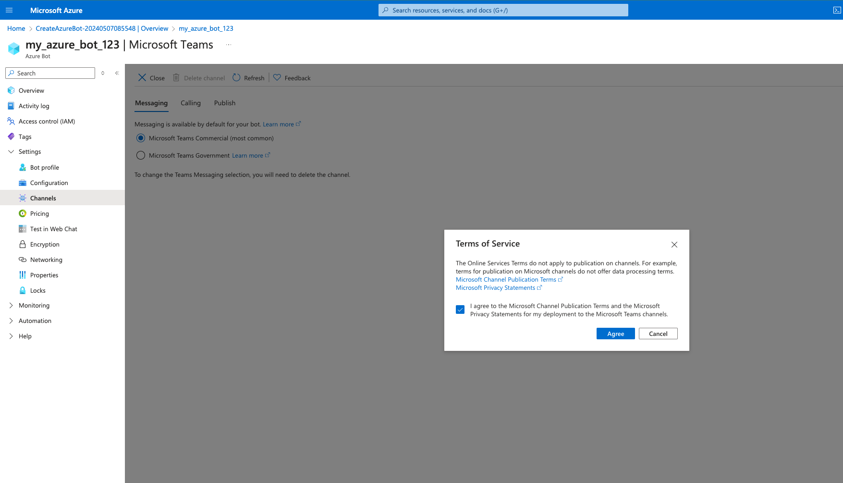Screen dimensions: 843x483
Task: Open CreateAzureBot Overview breadcrumb
Action: 102,28
